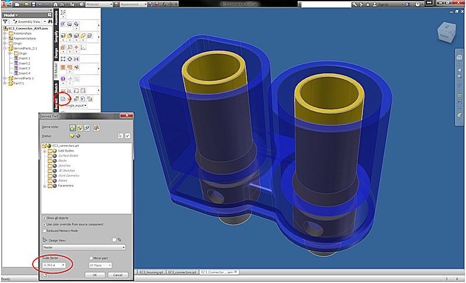Click the Appearance color wheel icon
The height and width of the screenshot is (283, 466).
[116, 4]
